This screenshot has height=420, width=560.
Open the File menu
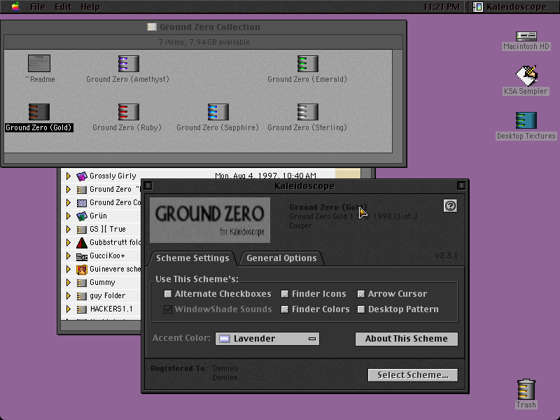[x=38, y=7]
